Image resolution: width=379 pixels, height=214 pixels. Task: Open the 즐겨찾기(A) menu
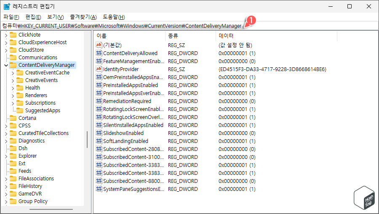[83, 17]
